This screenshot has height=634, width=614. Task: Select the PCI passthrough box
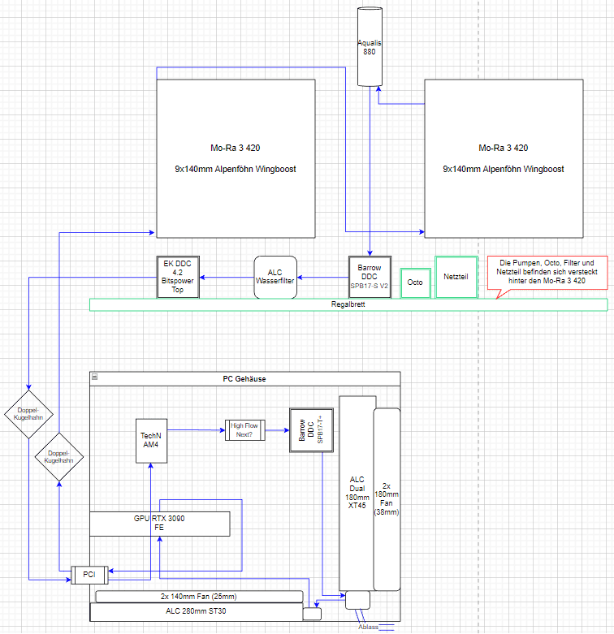[89, 575]
